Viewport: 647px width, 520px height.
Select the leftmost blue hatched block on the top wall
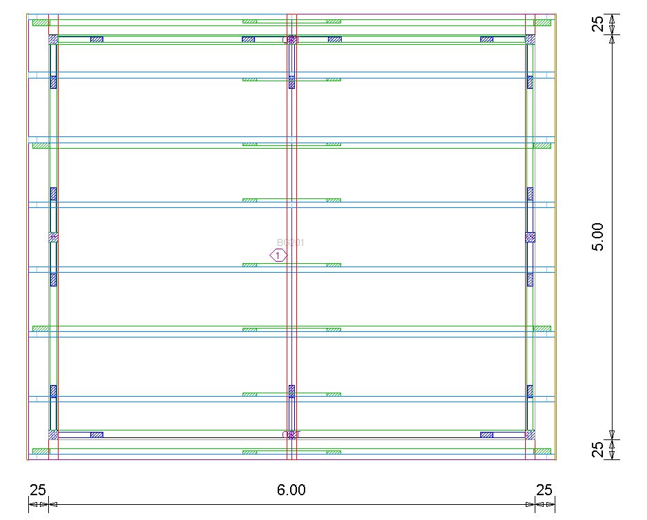tap(96, 39)
